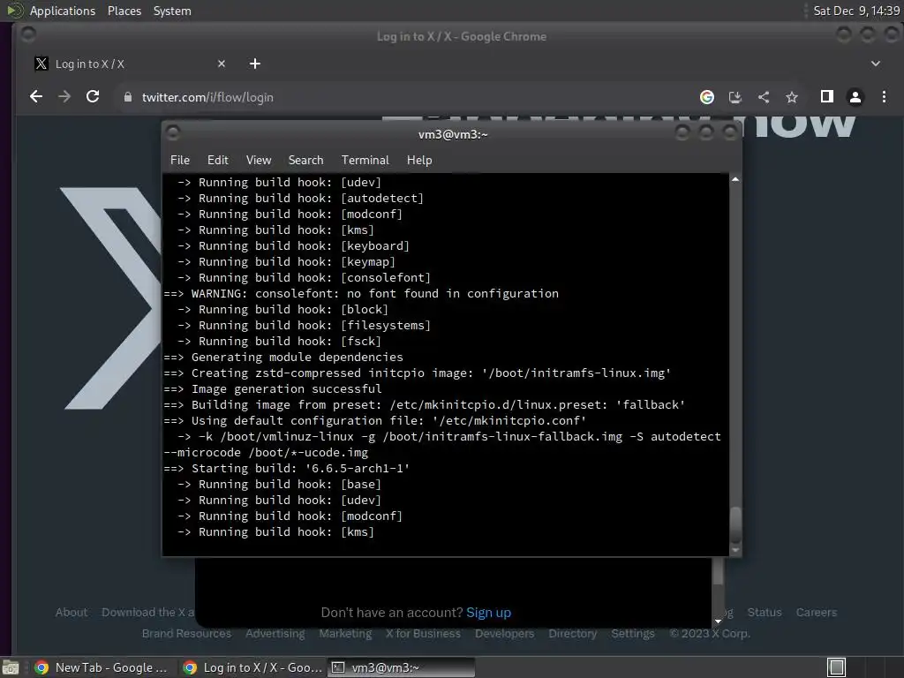Open the Applications menu
This screenshot has width=904, height=678.
[x=63, y=11]
